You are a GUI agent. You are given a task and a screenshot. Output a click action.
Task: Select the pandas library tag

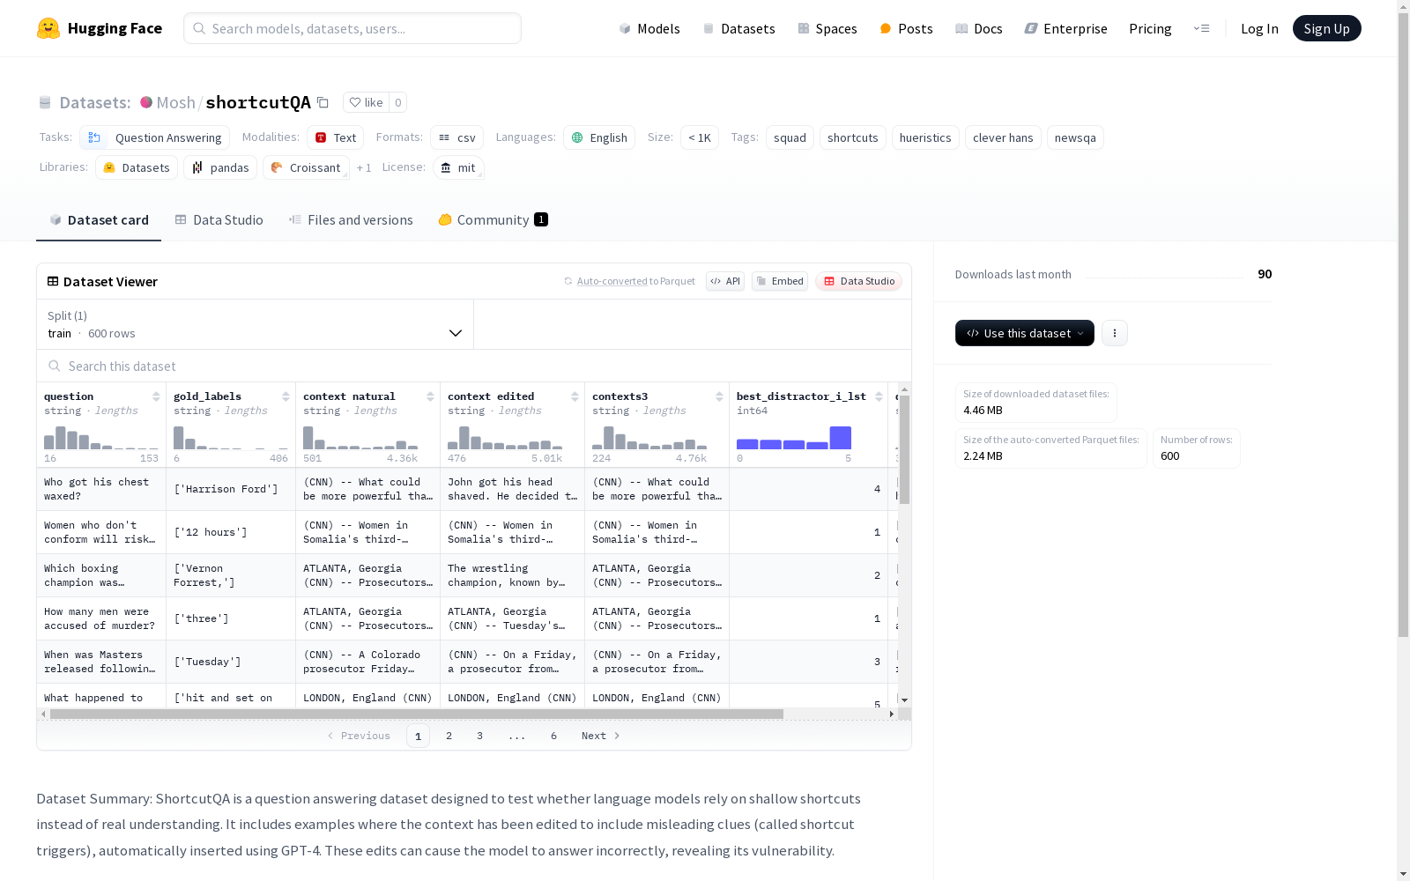tap(220, 167)
